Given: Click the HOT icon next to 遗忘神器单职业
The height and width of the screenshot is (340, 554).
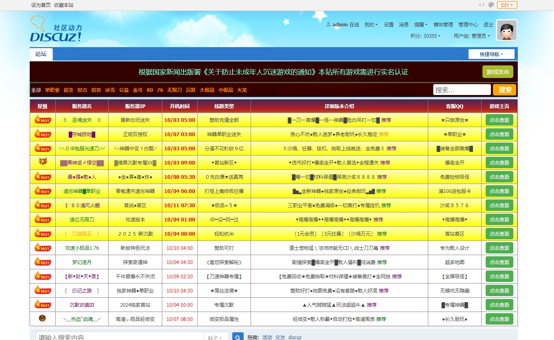Looking at the screenshot, I should (43, 191).
